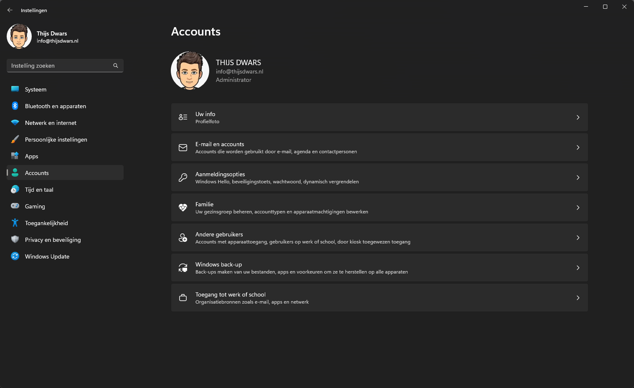Click the Windows Update sync icon
634x388 pixels.
15,256
